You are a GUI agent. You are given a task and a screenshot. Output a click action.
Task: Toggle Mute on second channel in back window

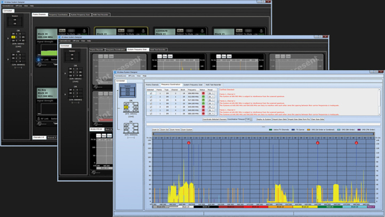tap(121, 31)
